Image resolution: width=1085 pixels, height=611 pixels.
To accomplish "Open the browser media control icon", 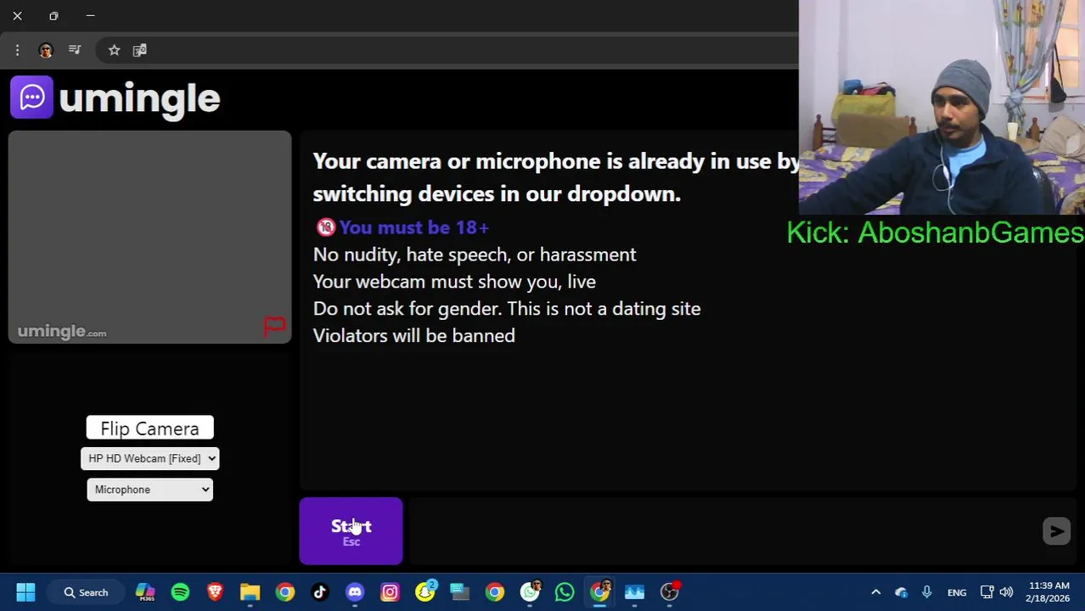I will [75, 50].
